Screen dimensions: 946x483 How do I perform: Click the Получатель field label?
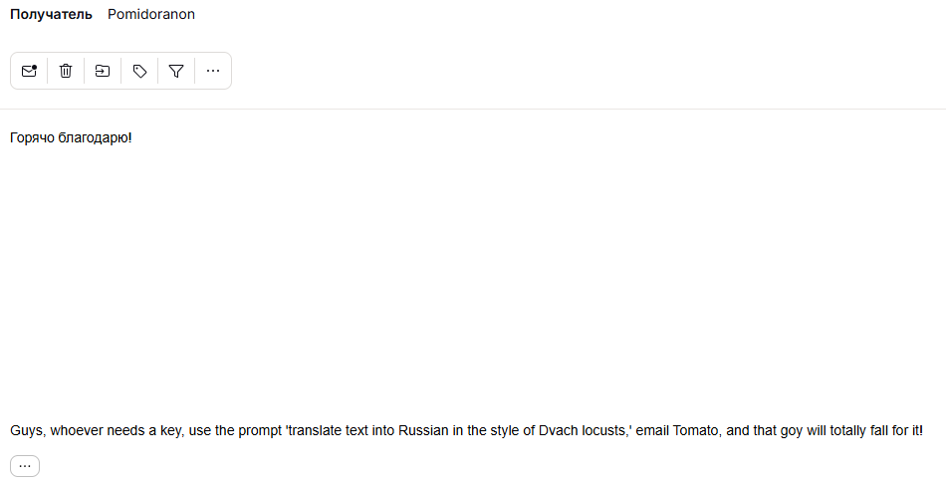(51, 14)
